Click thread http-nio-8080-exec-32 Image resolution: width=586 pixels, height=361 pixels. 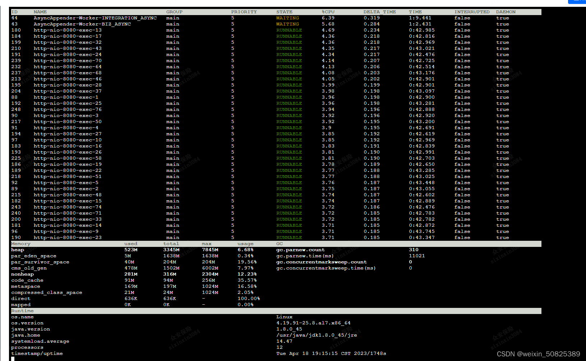click(x=68, y=42)
